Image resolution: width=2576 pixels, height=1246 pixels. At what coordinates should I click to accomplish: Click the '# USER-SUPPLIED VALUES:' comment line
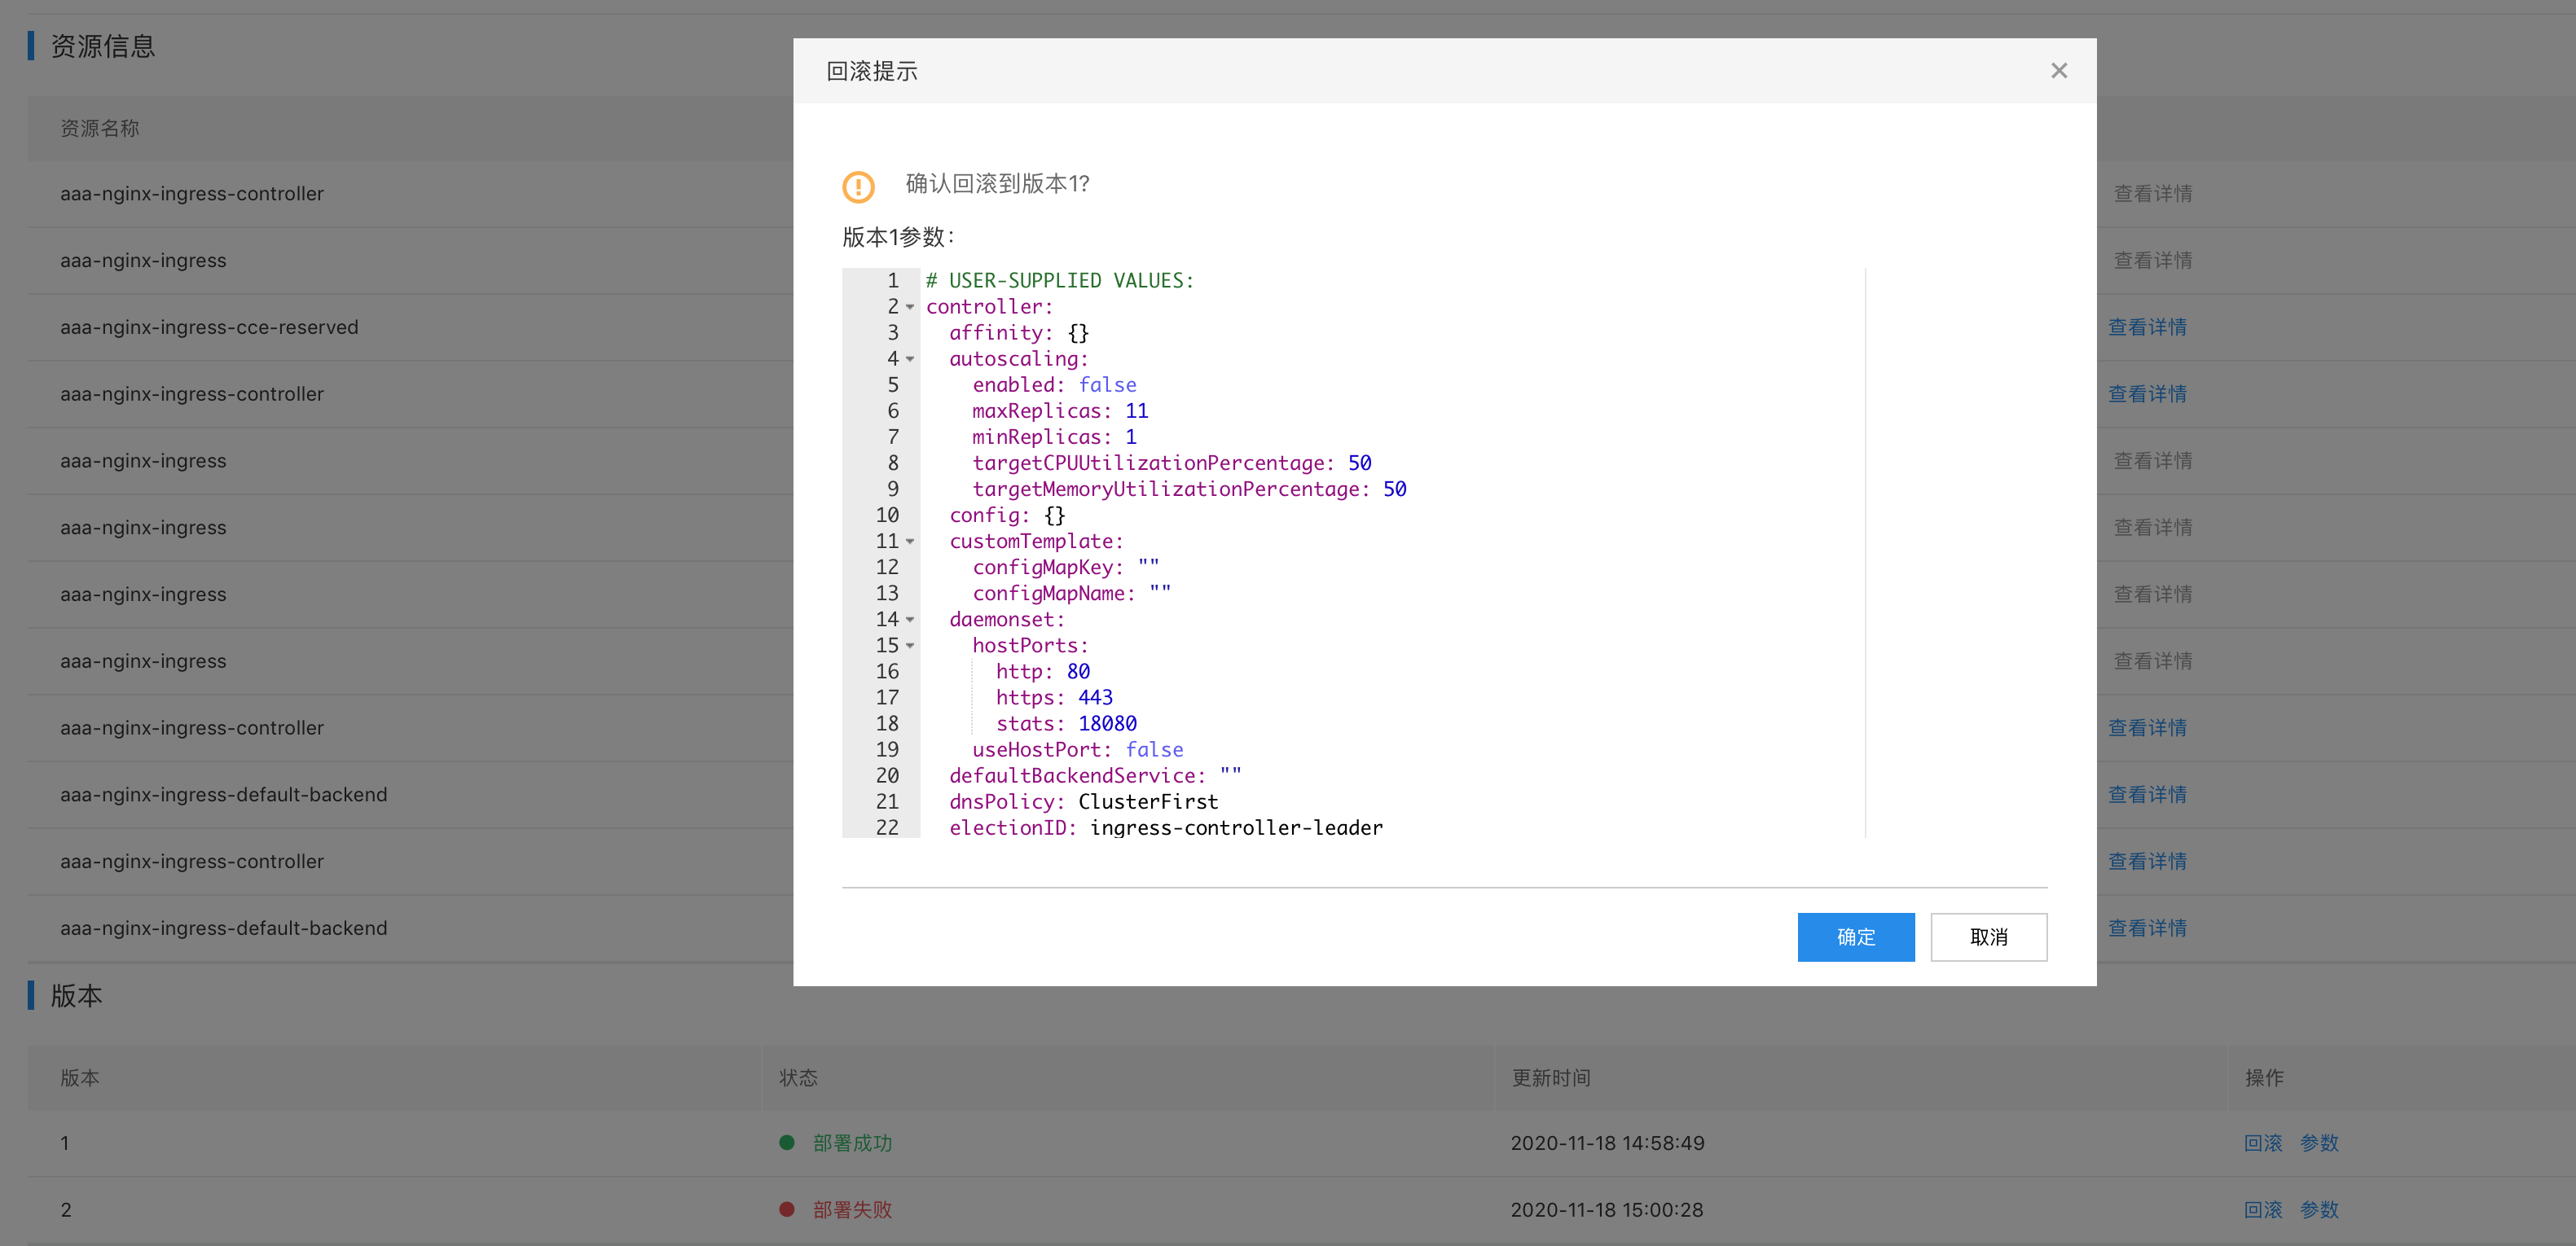click(1060, 281)
